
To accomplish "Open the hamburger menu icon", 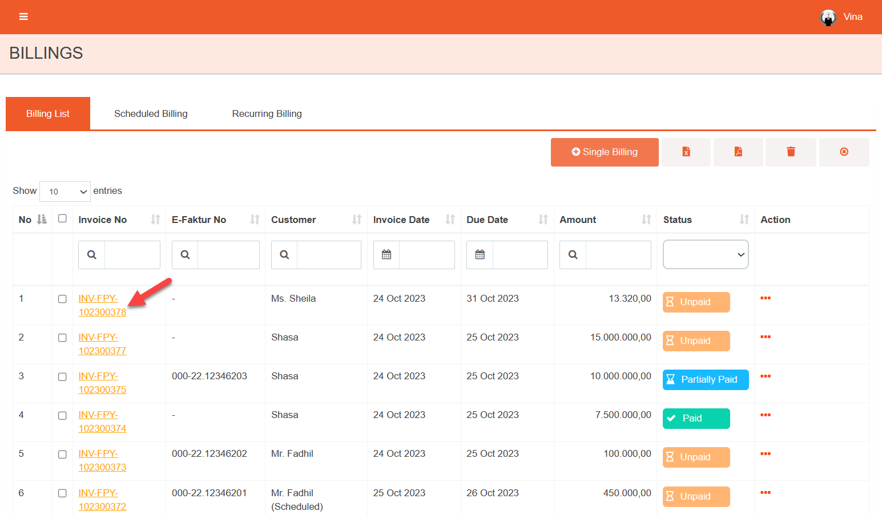I will point(23,17).
